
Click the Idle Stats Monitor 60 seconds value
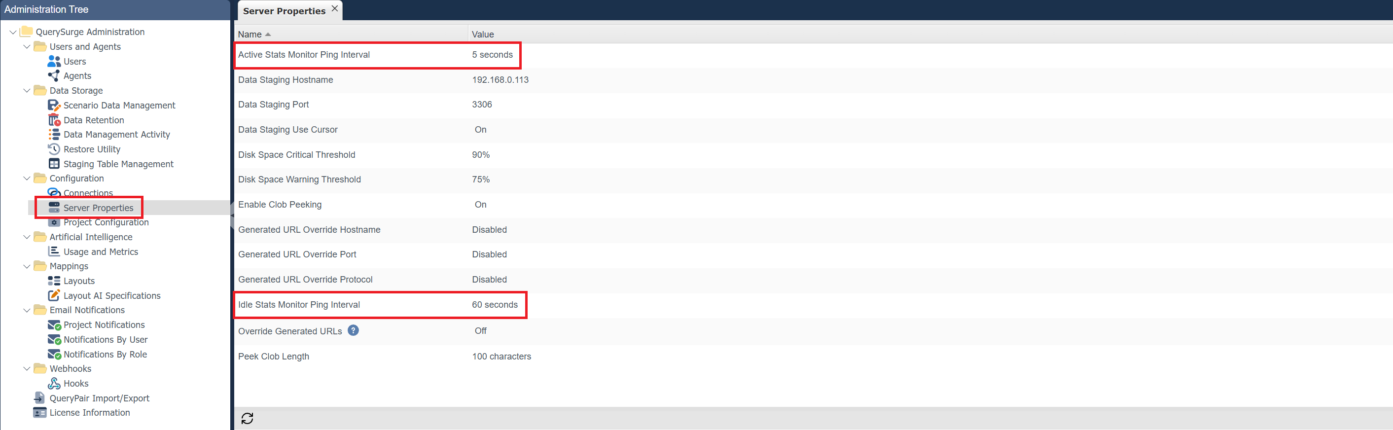(x=495, y=305)
